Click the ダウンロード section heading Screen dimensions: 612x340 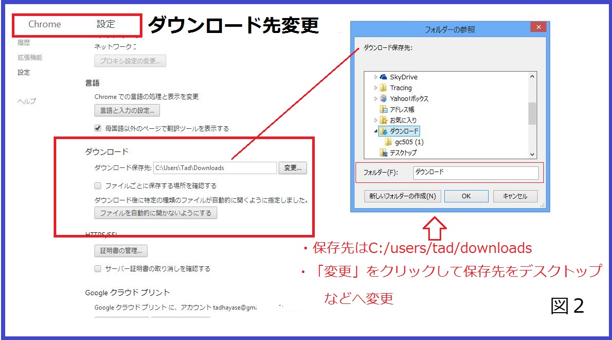pos(106,151)
